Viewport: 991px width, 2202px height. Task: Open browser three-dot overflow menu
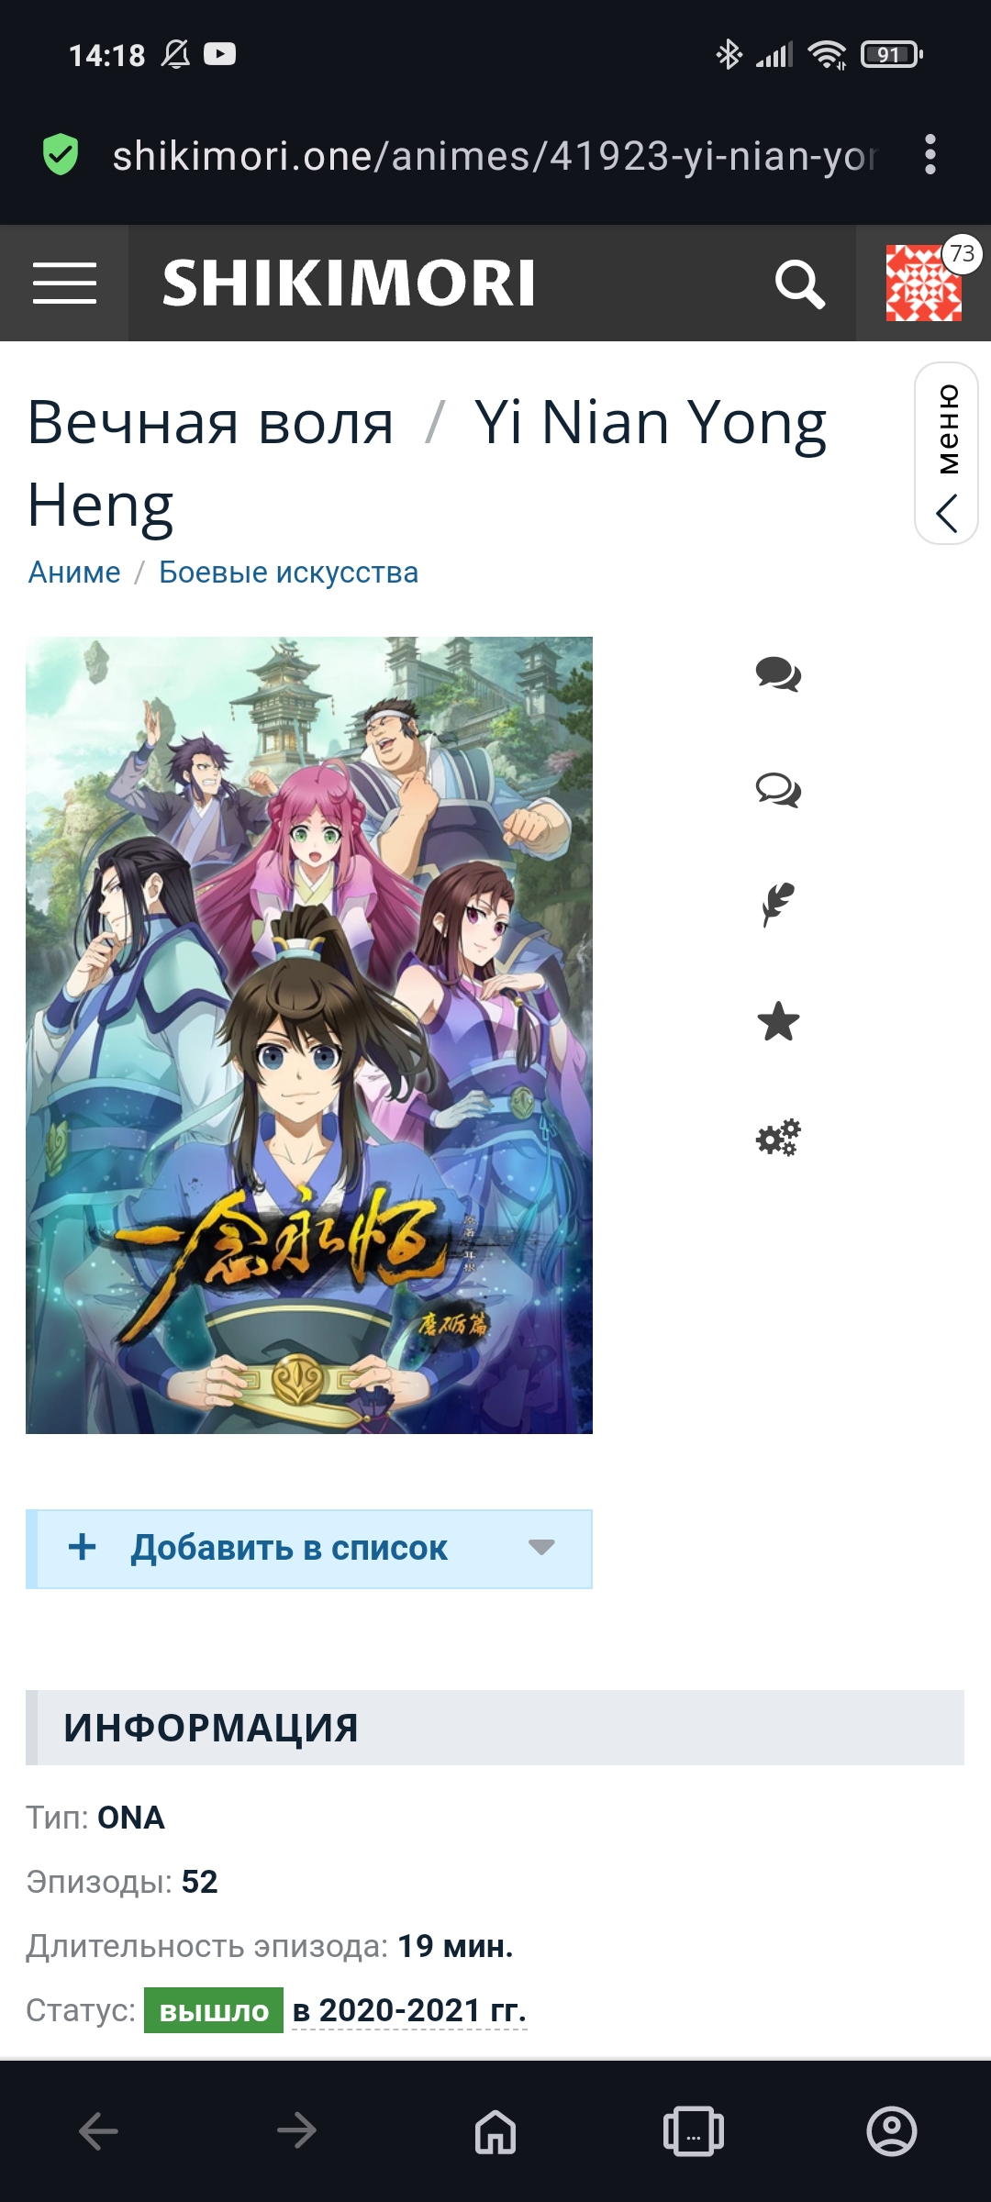(930, 155)
